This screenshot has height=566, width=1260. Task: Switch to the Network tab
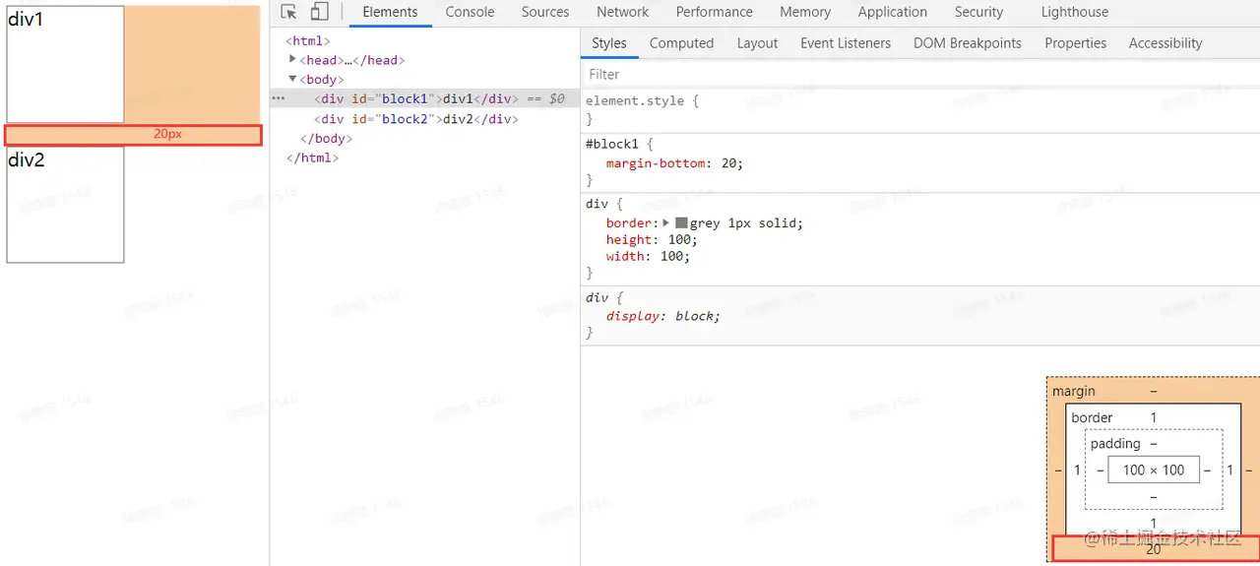click(x=622, y=12)
